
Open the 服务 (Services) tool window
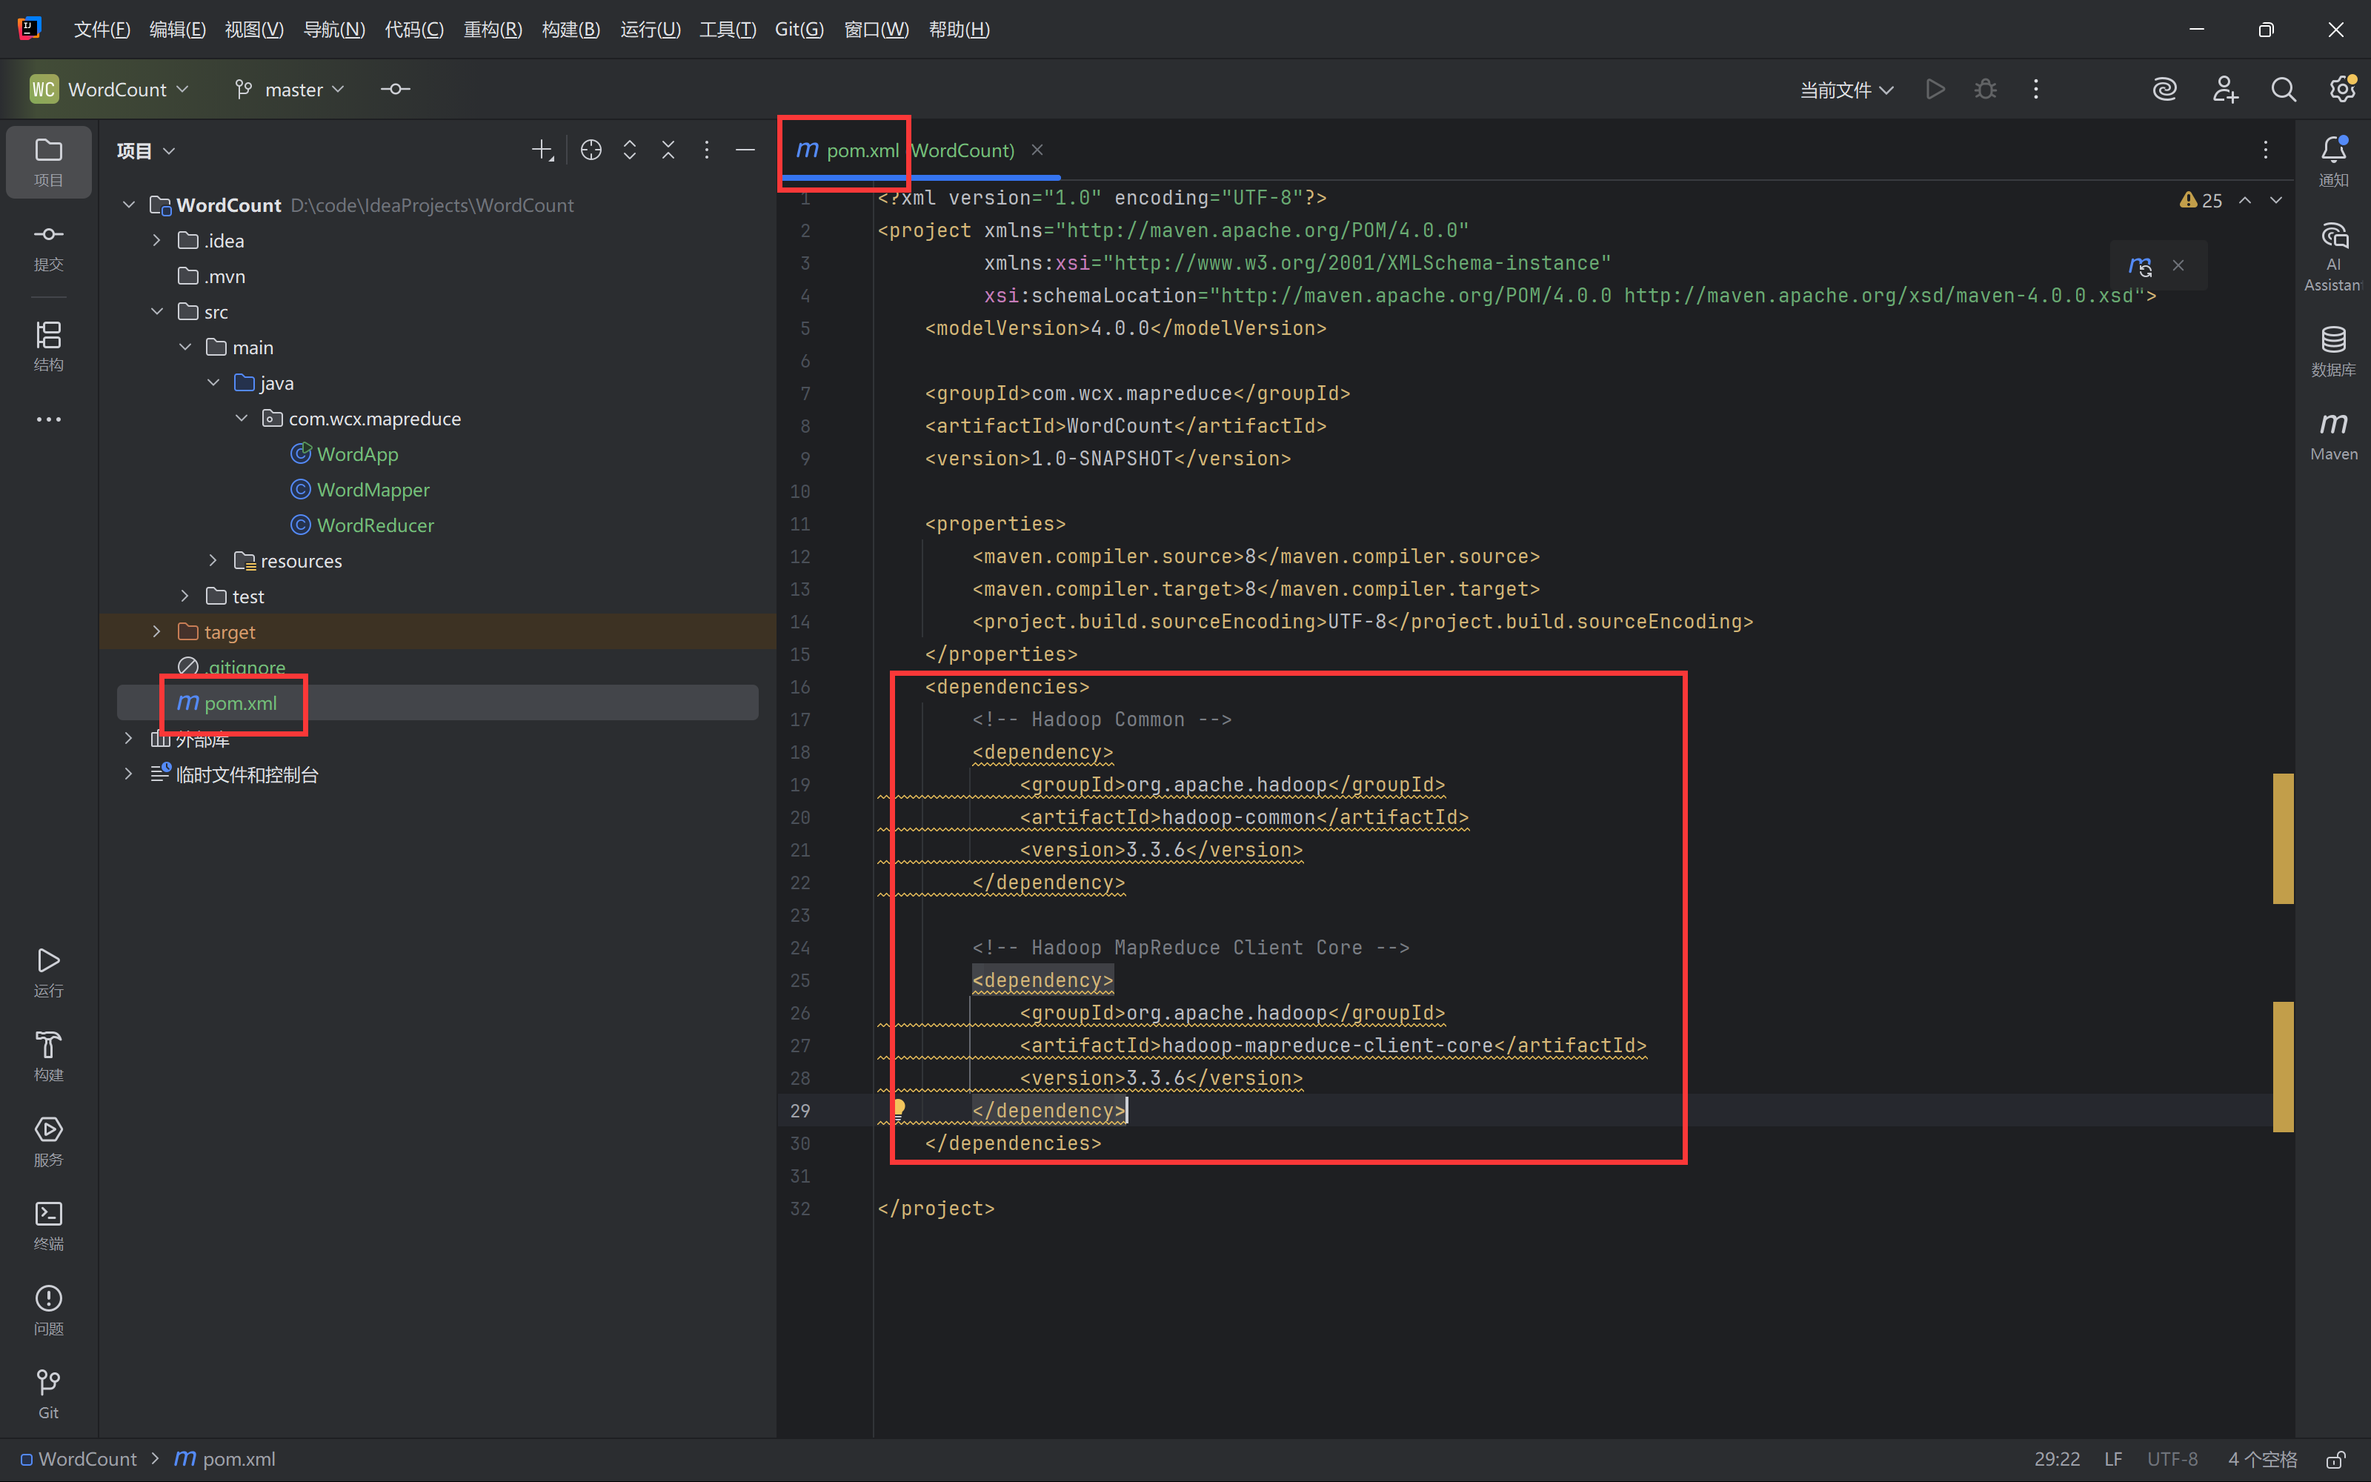[48, 1139]
